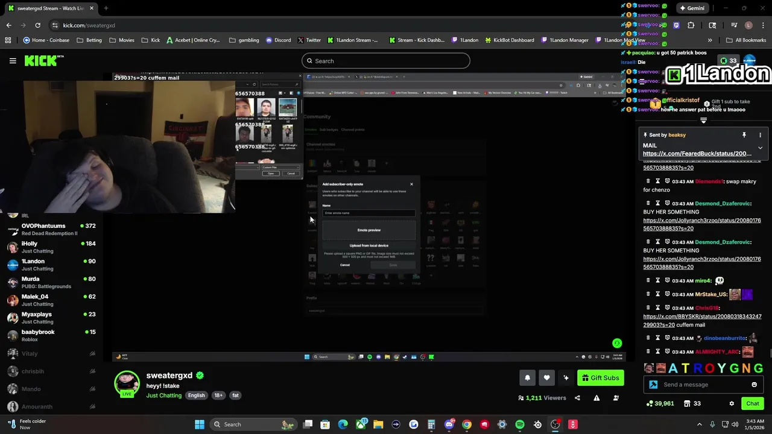Open the channel shop icon showing 33
Viewport: 772px width, 434px height.
[x=692, y=403]
